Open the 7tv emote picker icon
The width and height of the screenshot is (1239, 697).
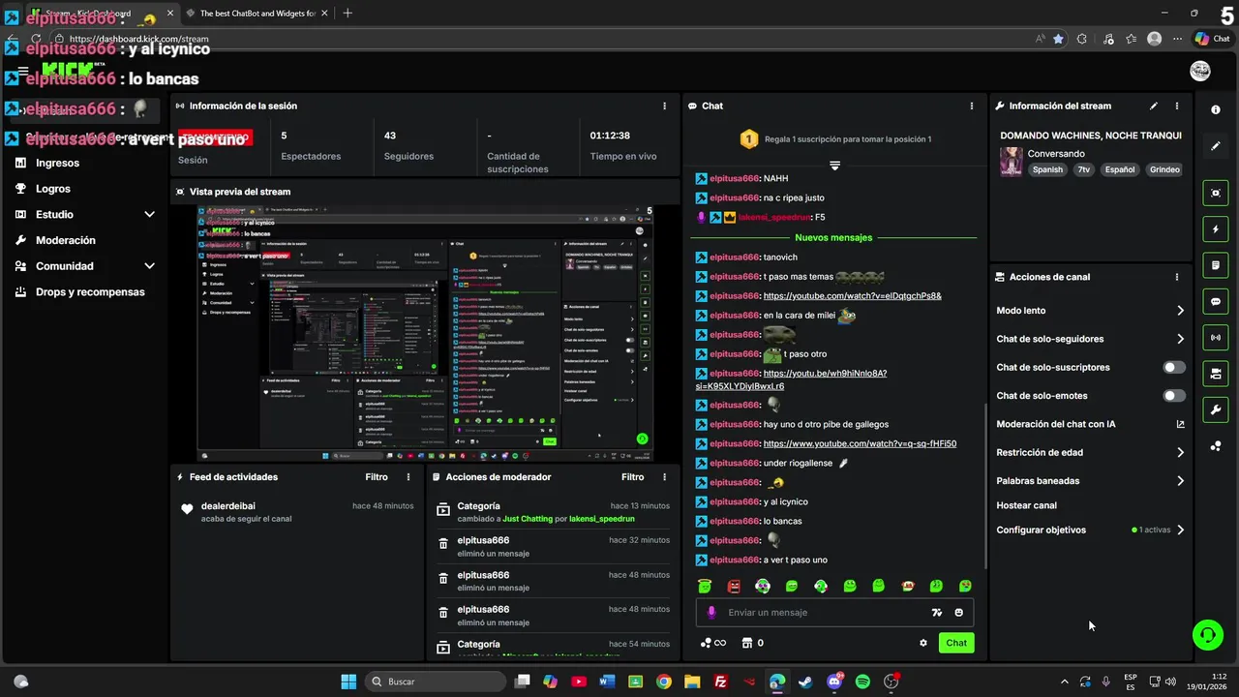pyautogui.click(x=936, y=613)
